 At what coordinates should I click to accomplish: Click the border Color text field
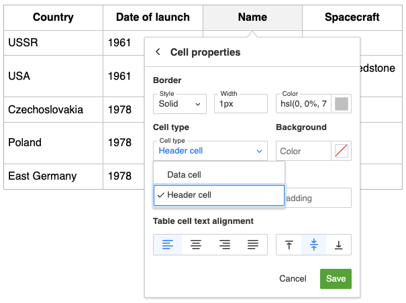coord(303,104)
